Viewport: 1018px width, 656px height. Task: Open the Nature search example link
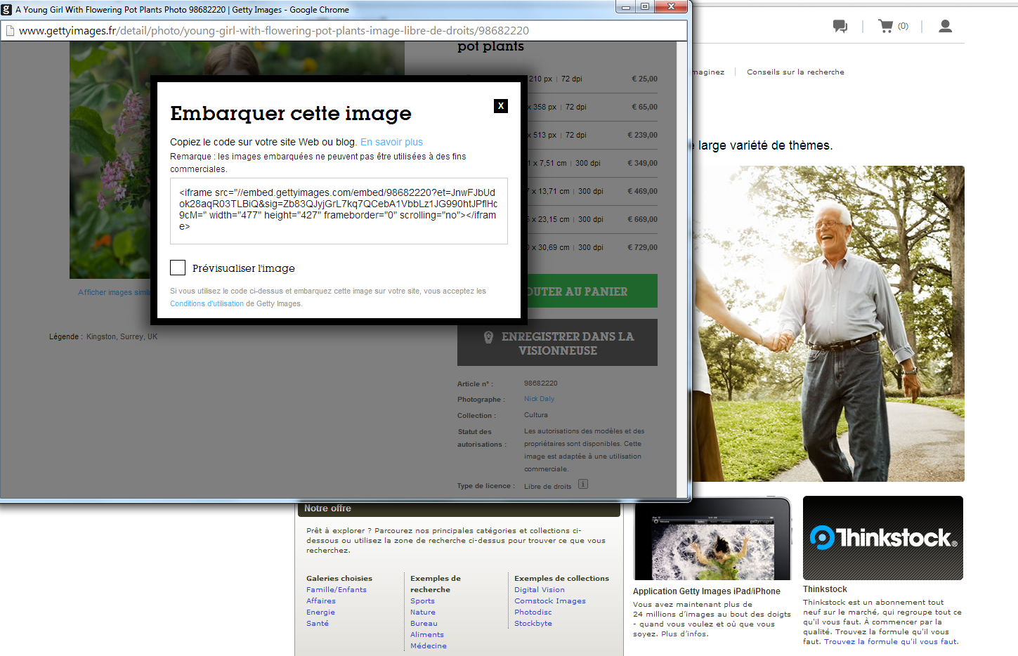pyautogui.click(x=423, y=612)
